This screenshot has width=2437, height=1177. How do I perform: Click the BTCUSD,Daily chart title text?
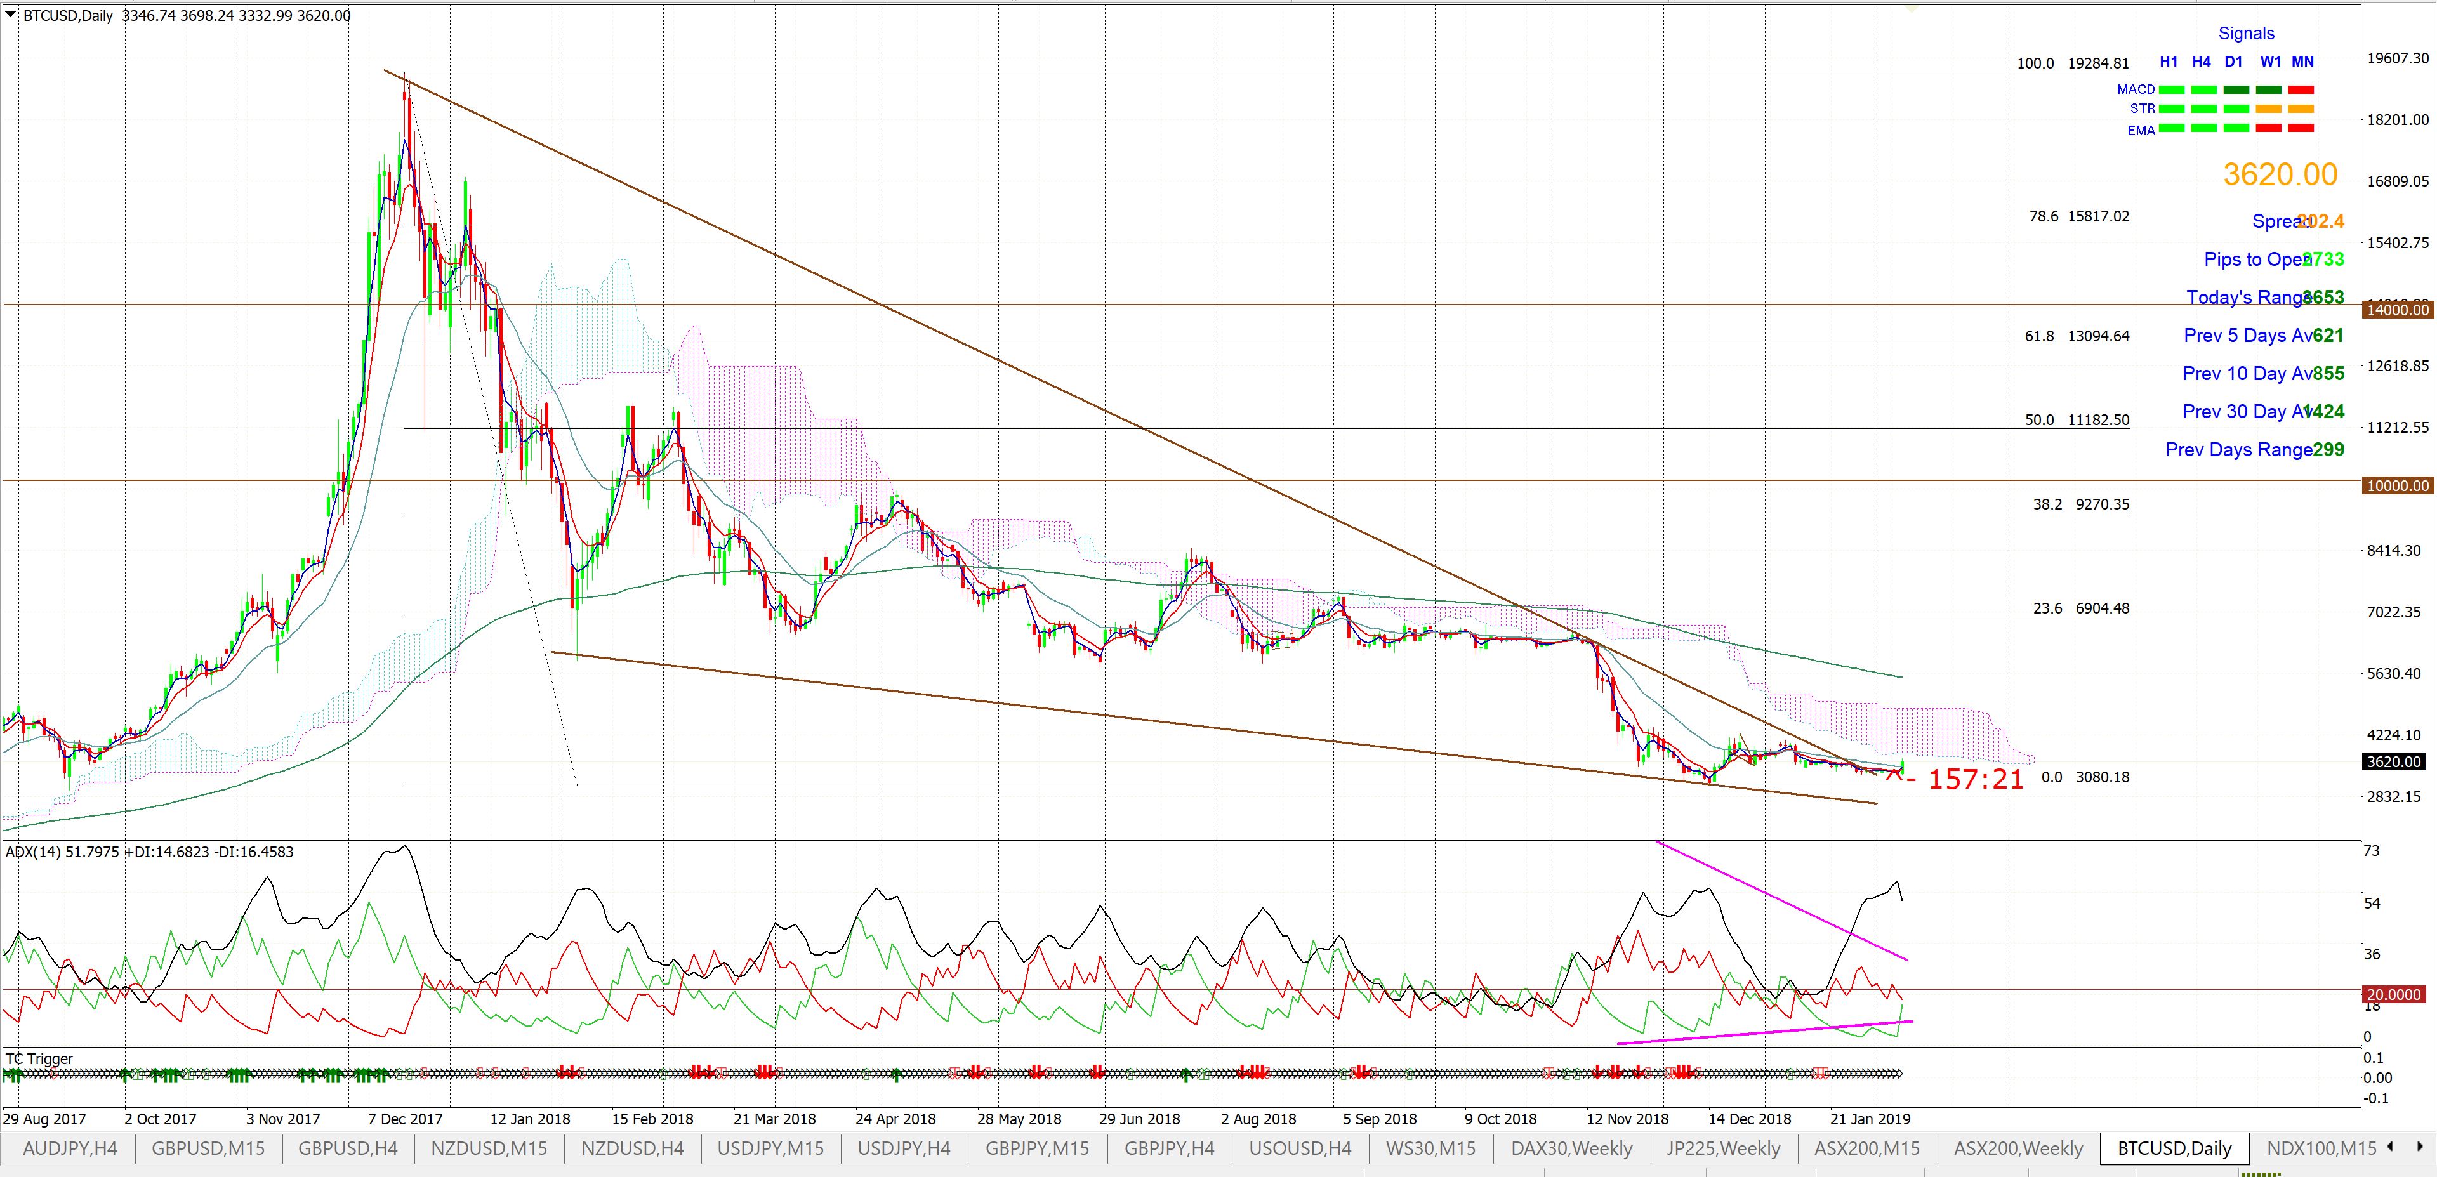(67, 15)
